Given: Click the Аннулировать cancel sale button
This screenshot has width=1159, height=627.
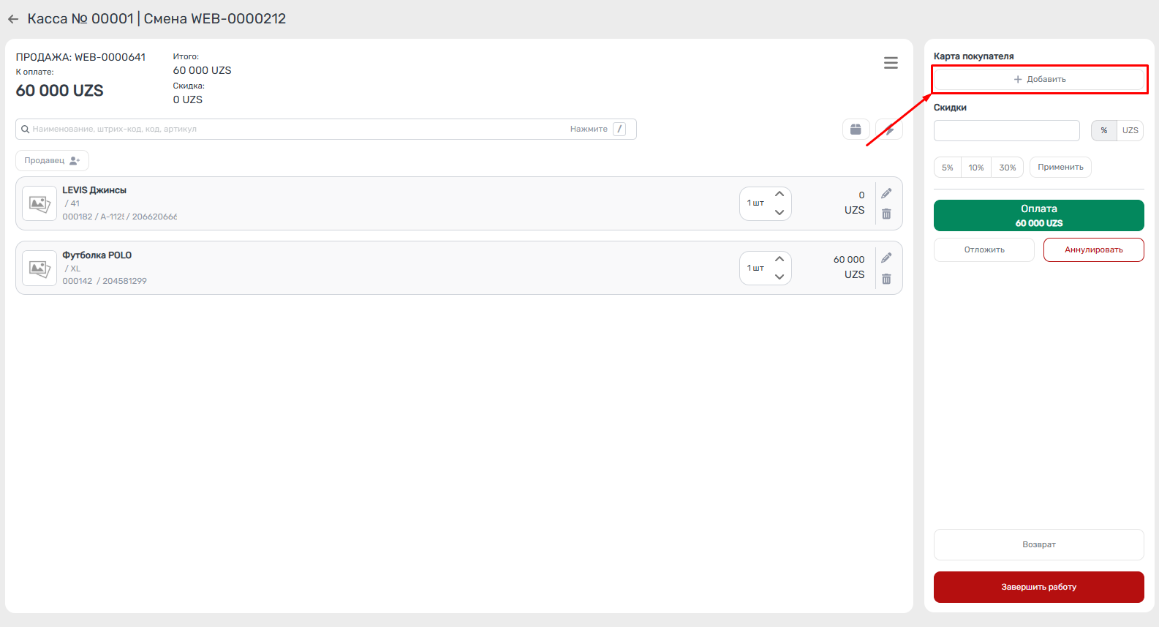Looking at the screenshot, I should (1093, 249).
